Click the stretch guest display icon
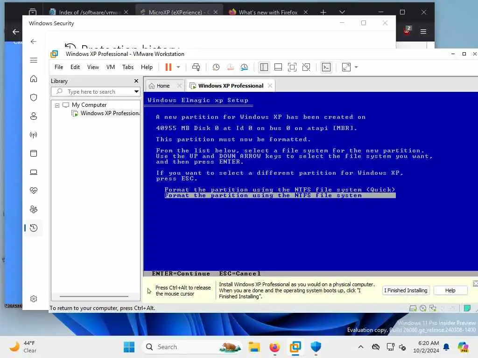478x358 pixels. 346,67
